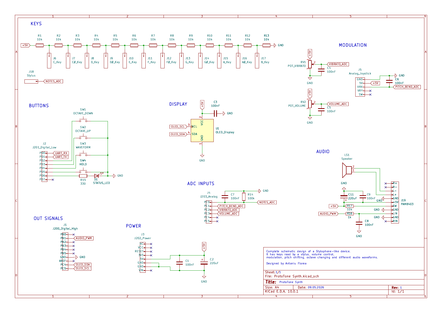Click the AUDIO section title

(x=323, y=152)
